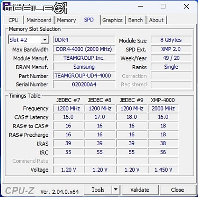Close window with title bar X
This screenshot has width=198, height=197.
(x=186, y=7)
